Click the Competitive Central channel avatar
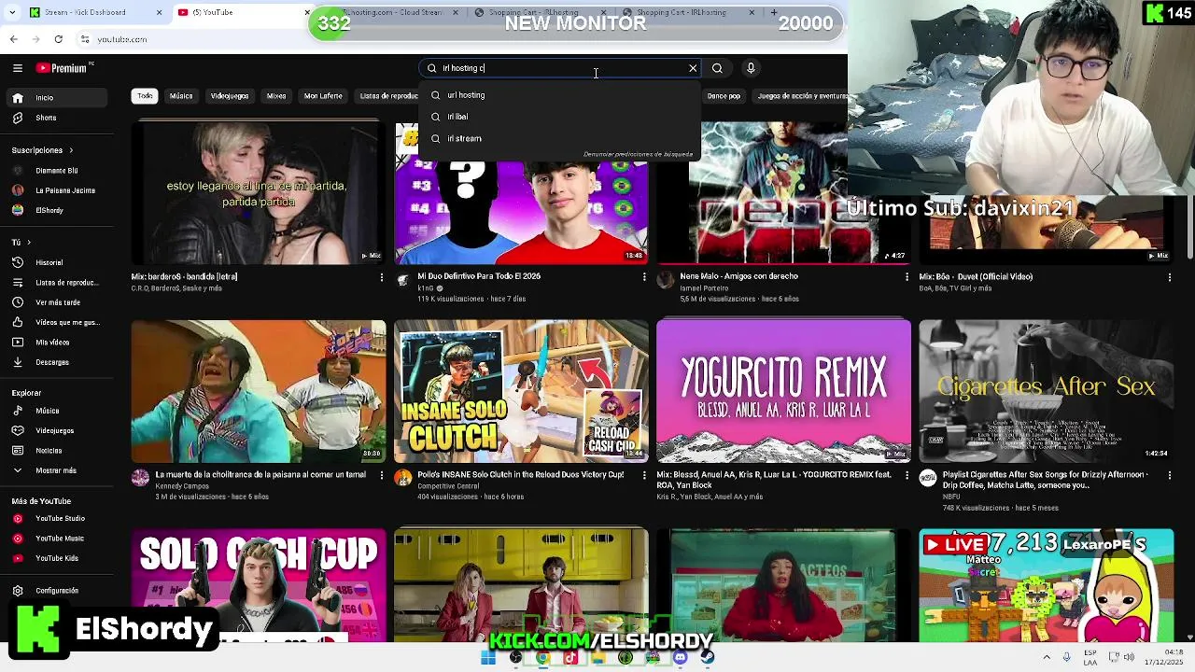Screen dimensions: 1195x672 point(402,478)
